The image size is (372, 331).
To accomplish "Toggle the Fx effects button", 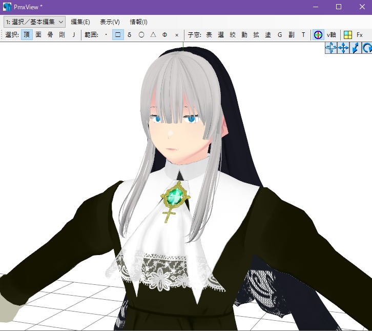I will tap(360, 35).
